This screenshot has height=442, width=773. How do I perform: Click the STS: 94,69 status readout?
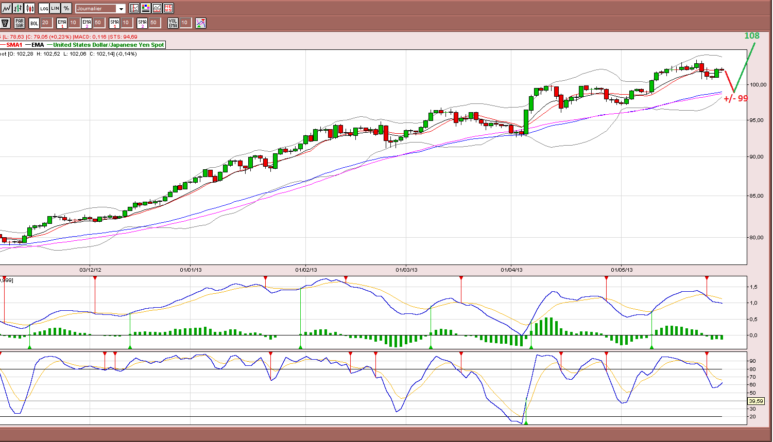point(123,37)
